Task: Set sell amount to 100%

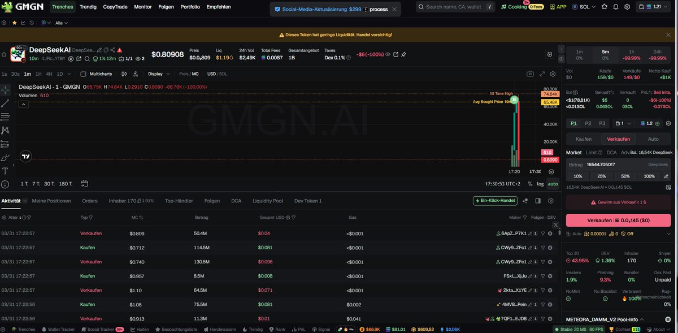Action: (x=649, y=176)
